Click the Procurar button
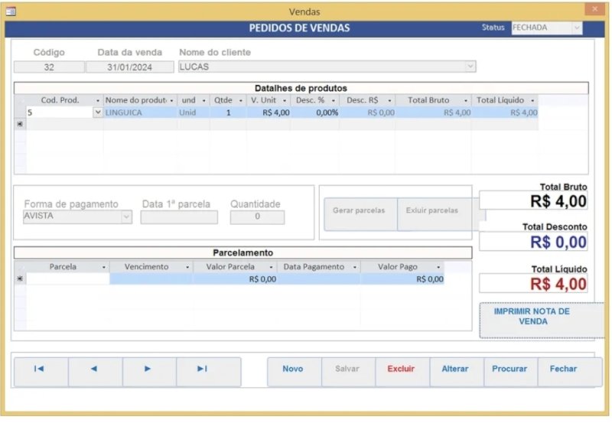 tap(509, 369)
